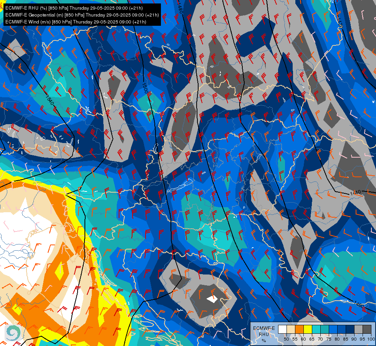Select the RHU (%) 850 hPa title line

pyautogui.click(x=74, y=8)
